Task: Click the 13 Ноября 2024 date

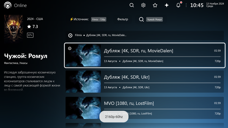Action: pos(215,4)
